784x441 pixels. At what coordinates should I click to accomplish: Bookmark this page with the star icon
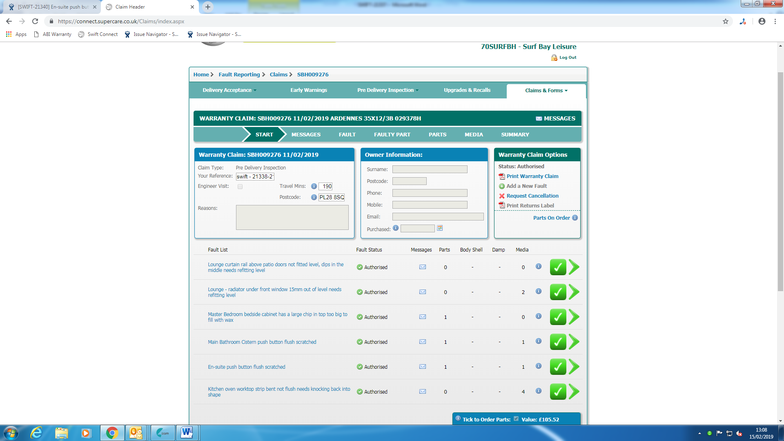(726, 21)
